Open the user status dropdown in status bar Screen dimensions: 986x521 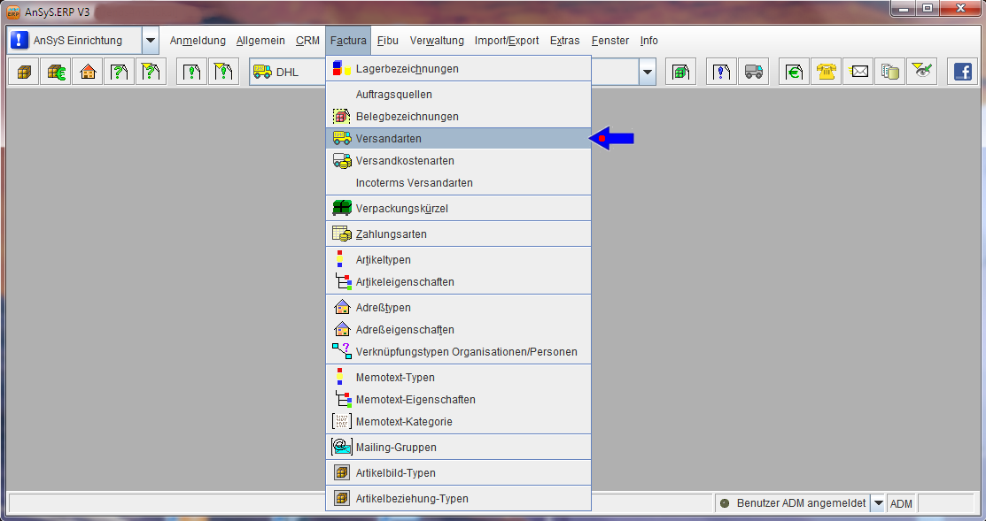tap(878, 502)
